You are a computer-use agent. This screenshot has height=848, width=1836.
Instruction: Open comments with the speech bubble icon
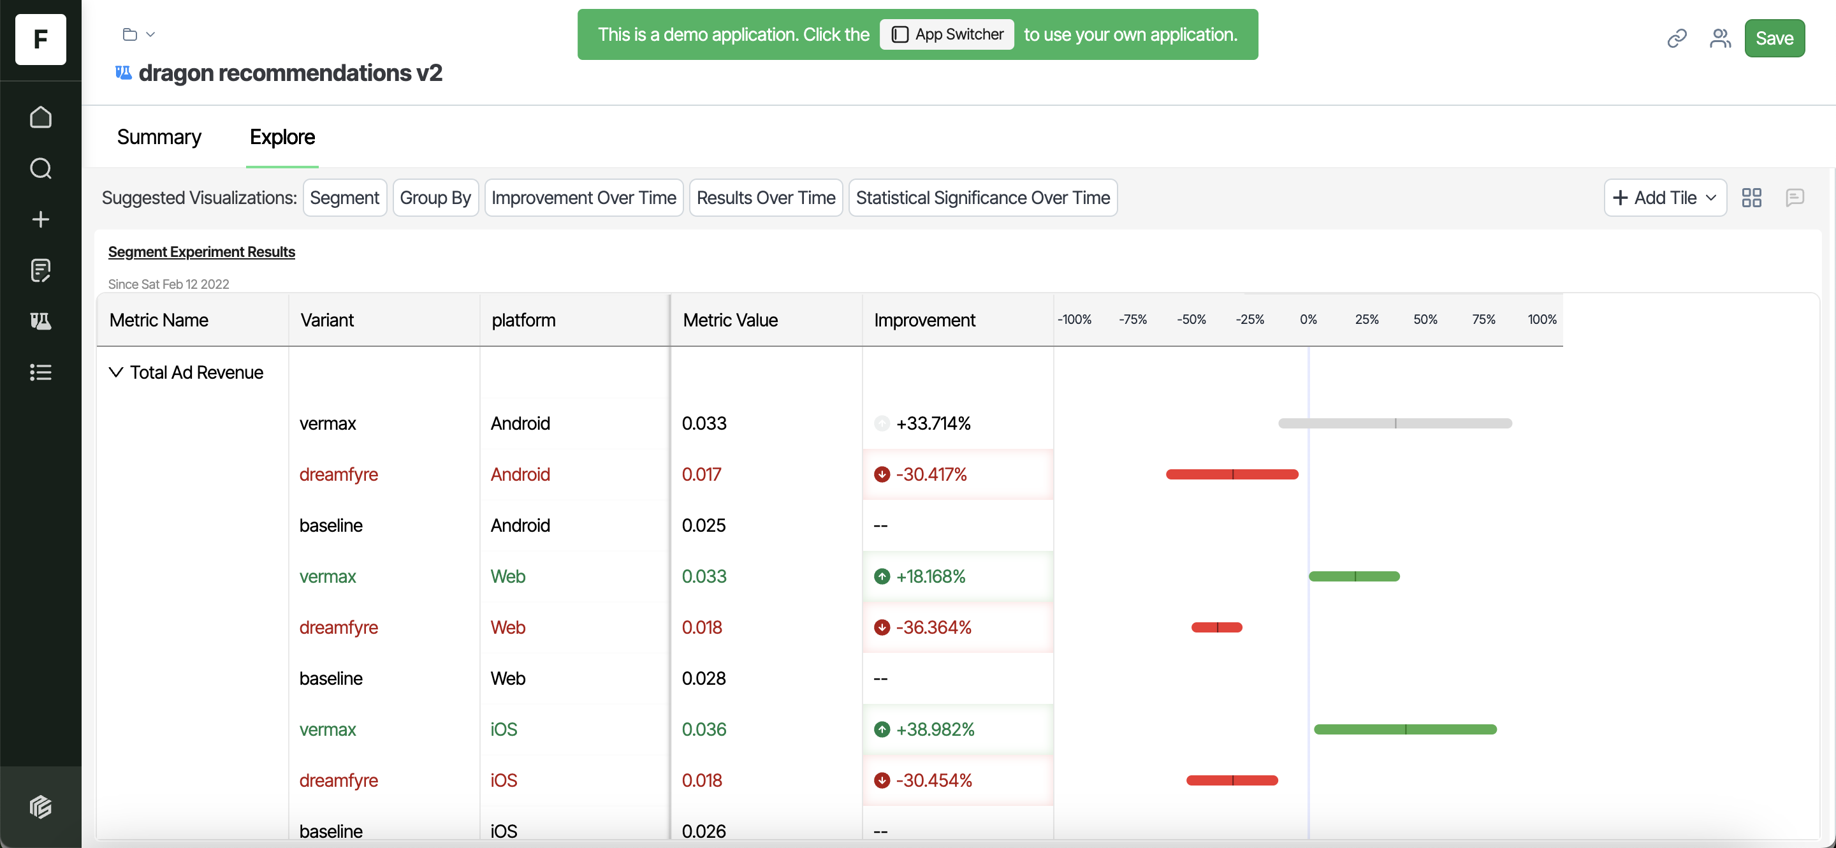[1795, 198]
